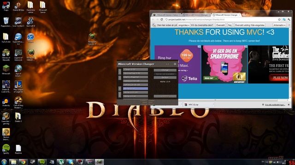Screen dimensions: 295x165
Task: Click the Backup button in Version Changer
Action: 165,77
